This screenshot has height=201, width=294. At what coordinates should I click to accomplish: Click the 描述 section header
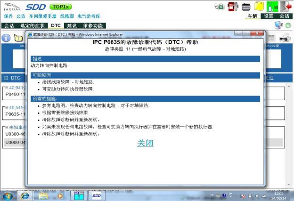click(145, 59)
